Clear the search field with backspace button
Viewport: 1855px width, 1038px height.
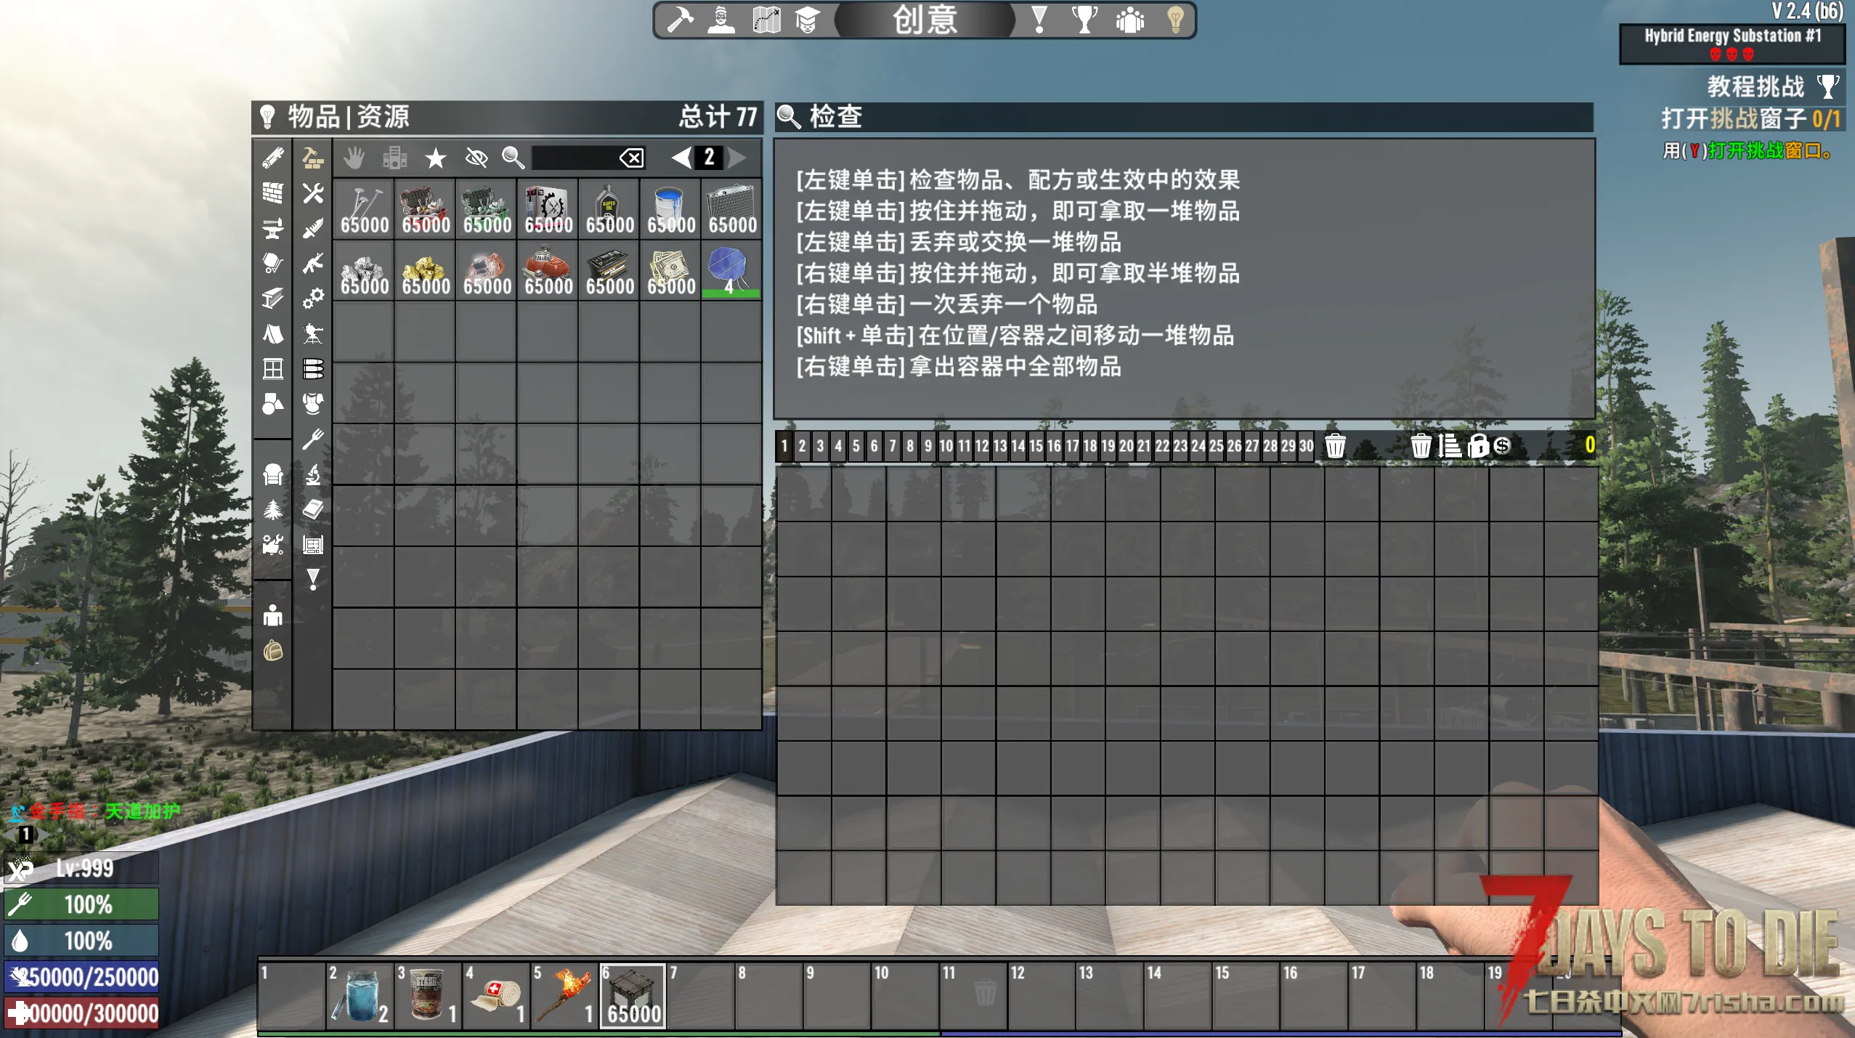(x=630, y=158)
